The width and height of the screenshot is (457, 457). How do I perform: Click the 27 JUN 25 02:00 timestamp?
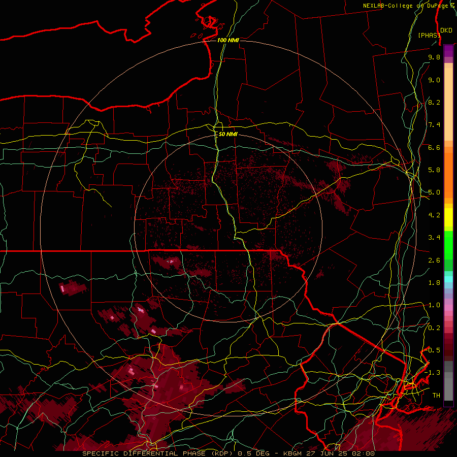(x=340, y=453)
